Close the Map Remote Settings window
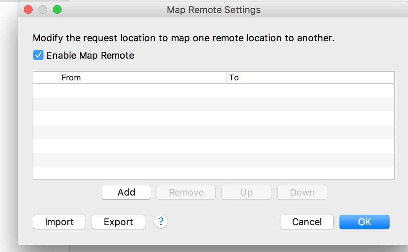 tap(28, 10)
